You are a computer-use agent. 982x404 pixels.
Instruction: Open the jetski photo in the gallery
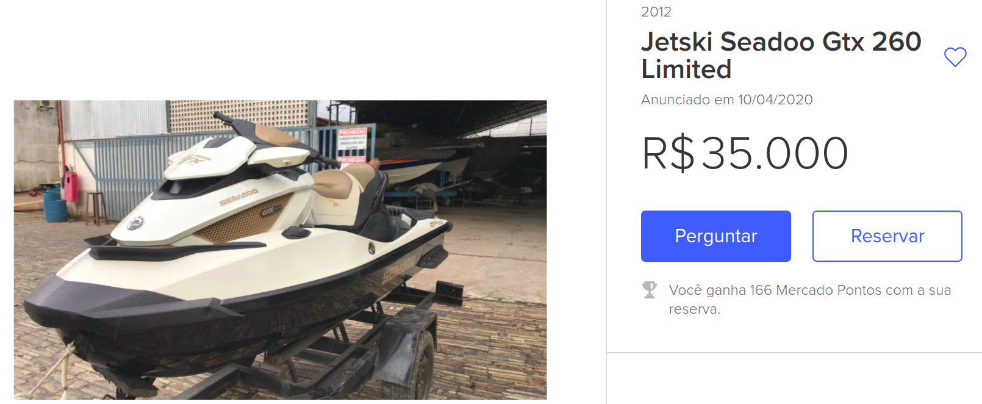click(280, 250)
